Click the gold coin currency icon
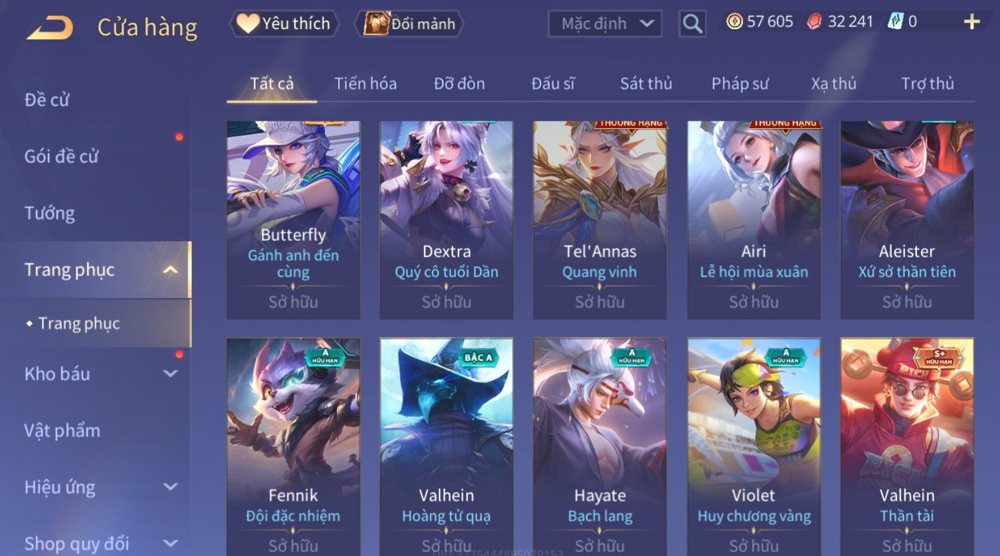1000x556 pixels. (734, 22)
